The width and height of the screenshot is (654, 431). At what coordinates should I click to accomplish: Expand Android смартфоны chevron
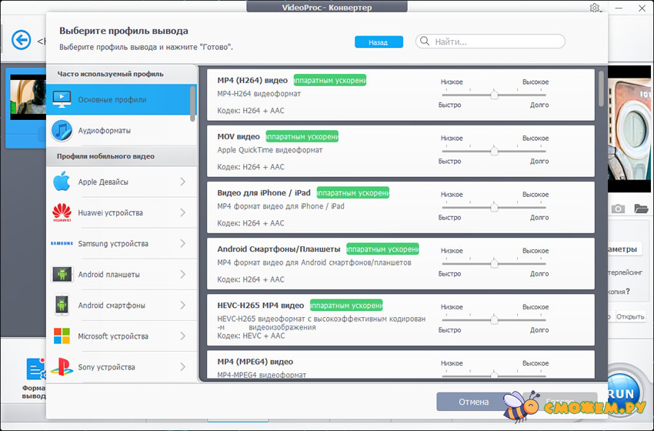click(x=182, y=305)
